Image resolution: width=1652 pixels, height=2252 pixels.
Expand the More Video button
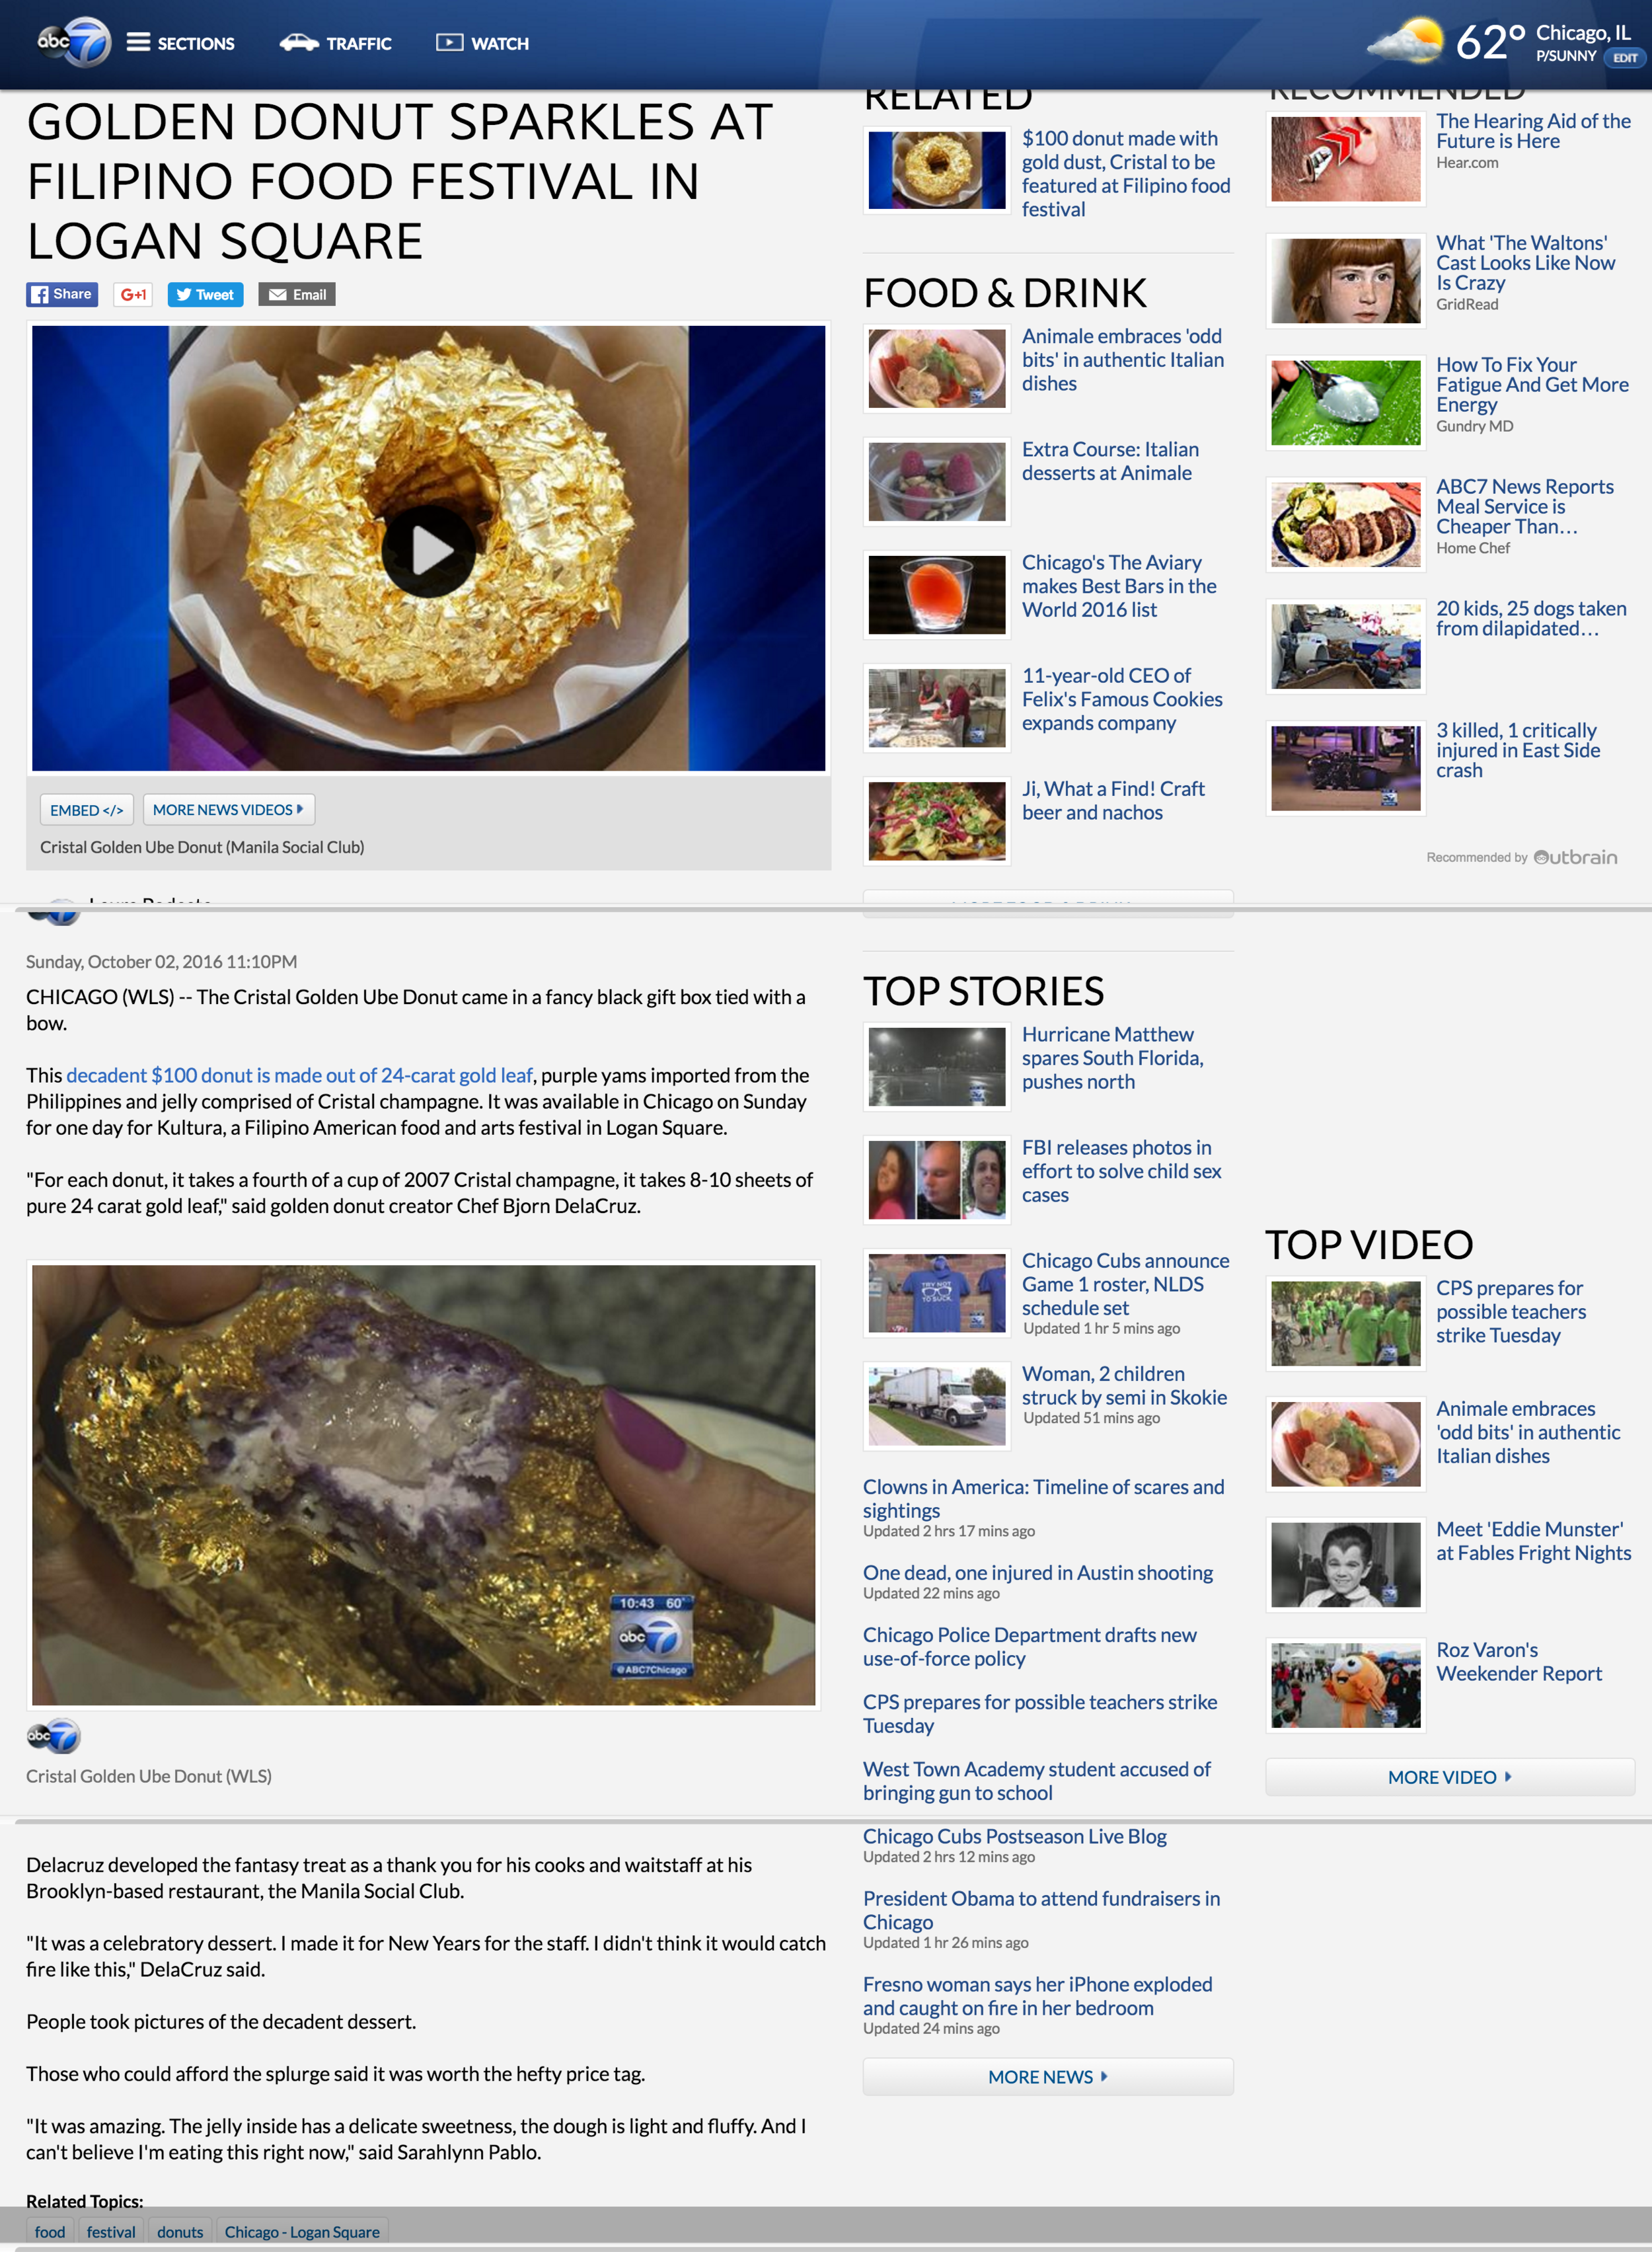(x=1449, y=1776)
